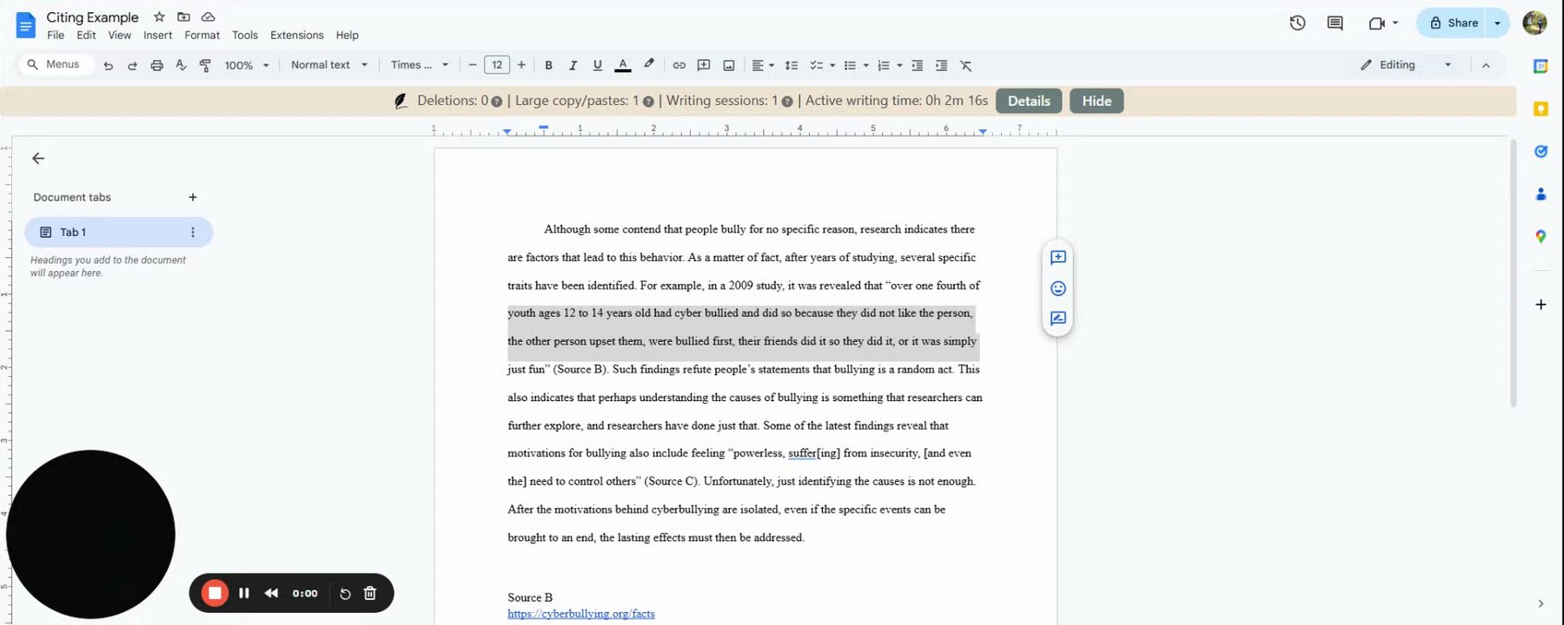Open the Share options dropdown arrow
This screenshot has width=1564, height=625.
(1497, 23)
